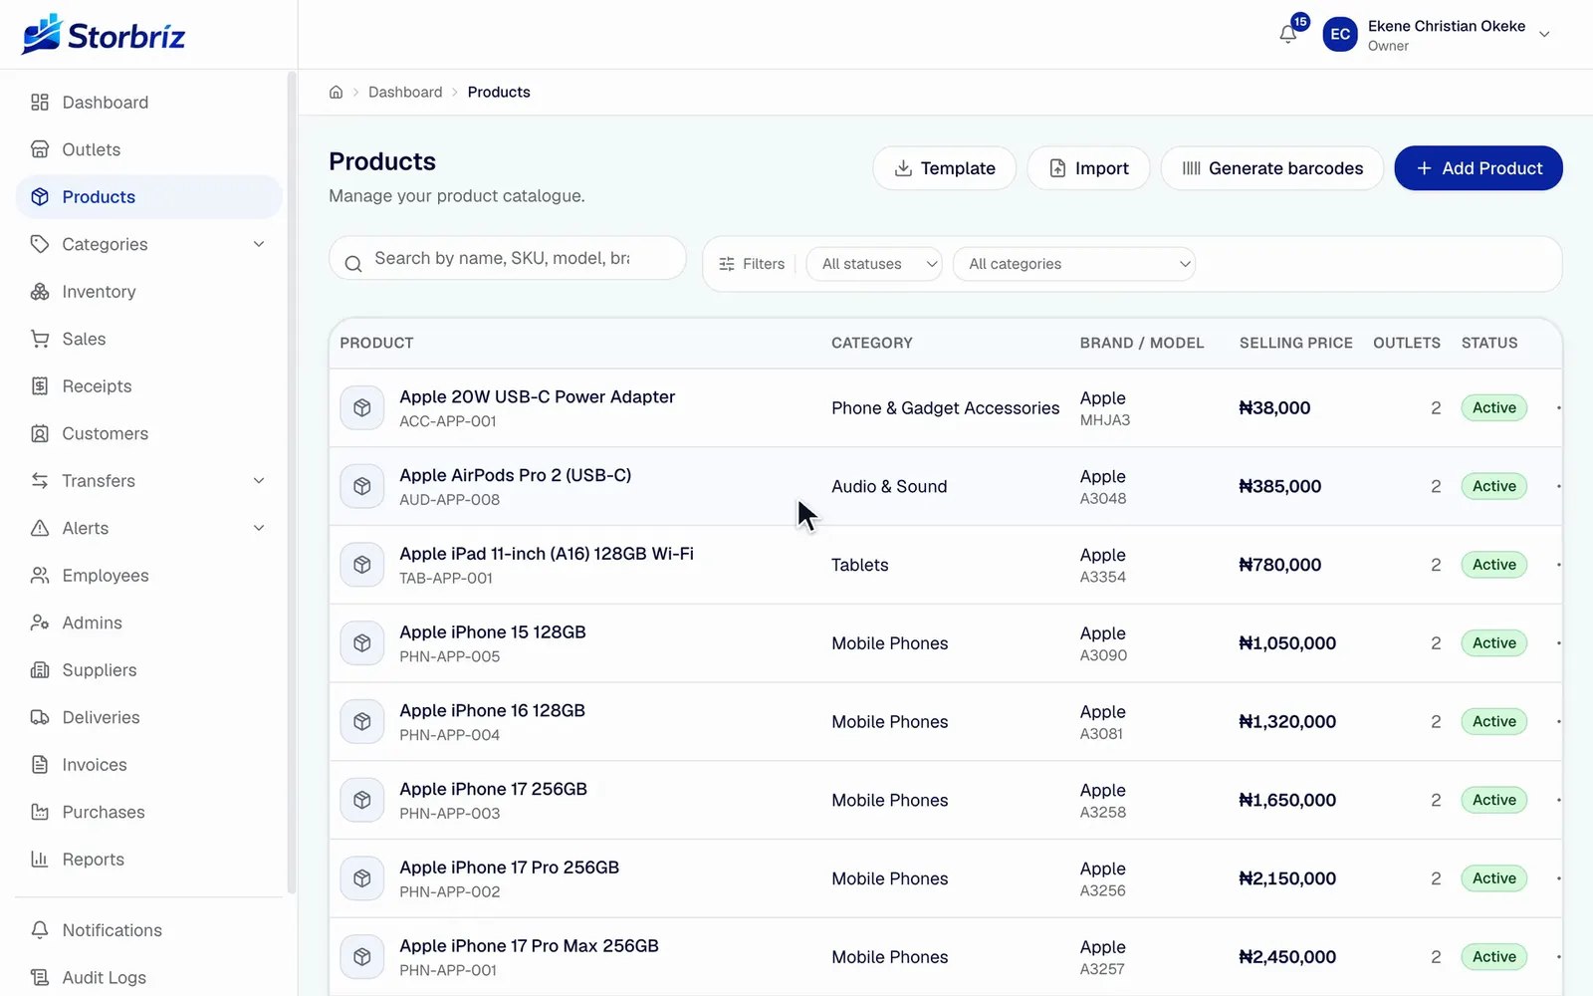The image size is (1593, 996).
Task: Click Generate barcodes button
Action: tap(1272, 168)
